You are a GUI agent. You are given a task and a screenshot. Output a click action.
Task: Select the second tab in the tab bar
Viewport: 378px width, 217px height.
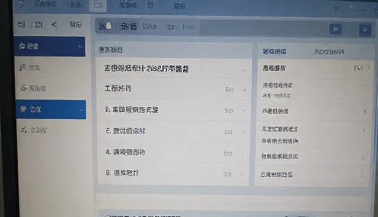[x=128, y=26]
